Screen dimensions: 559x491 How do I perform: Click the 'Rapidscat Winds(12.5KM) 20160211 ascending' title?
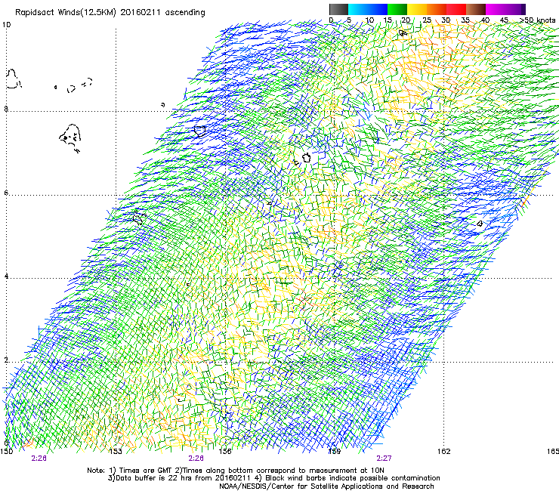[110, 13]
